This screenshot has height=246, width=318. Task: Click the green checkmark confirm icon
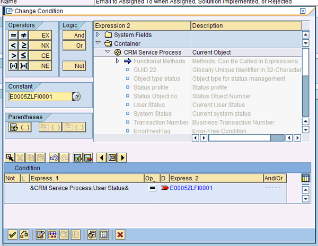[12, 234]
